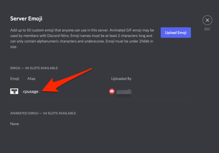Click the Emoji column header
This screenshot has width=219, height=153.
coord(14,78)
